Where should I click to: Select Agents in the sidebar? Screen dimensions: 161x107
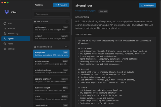point(16,39)
